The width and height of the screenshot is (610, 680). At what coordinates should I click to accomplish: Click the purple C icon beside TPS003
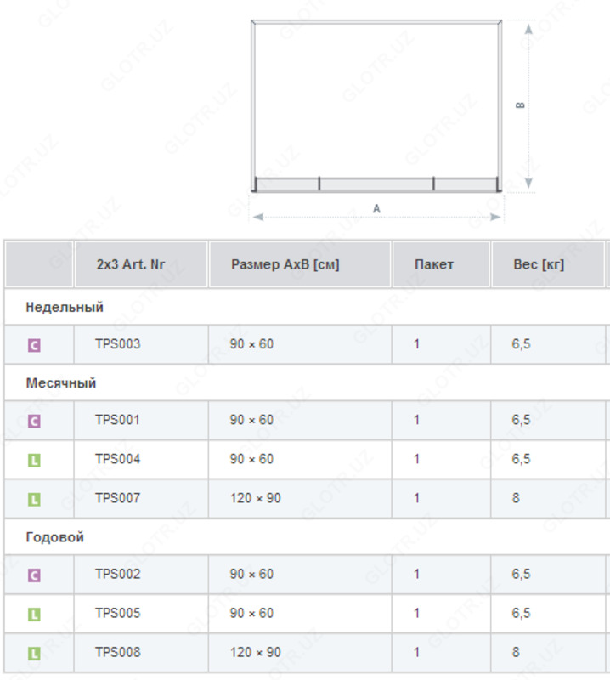(34, 346)
